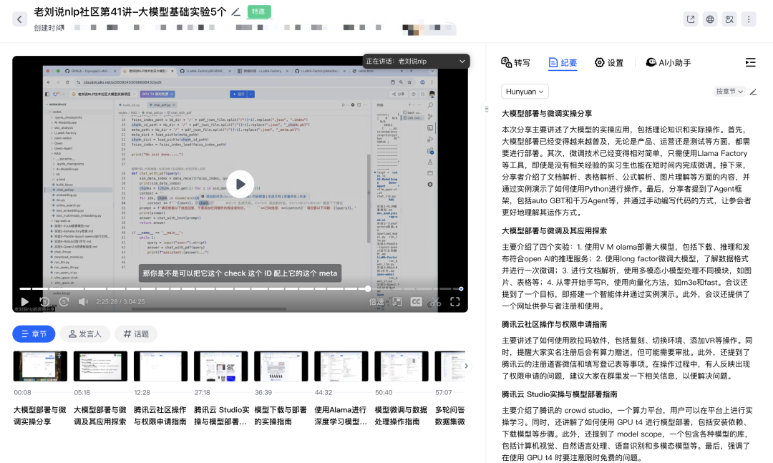This screenshot has width=773, height=463.
Task: Open the 05:18 chapter thumbnail
Action: click(x=100, y=366)
